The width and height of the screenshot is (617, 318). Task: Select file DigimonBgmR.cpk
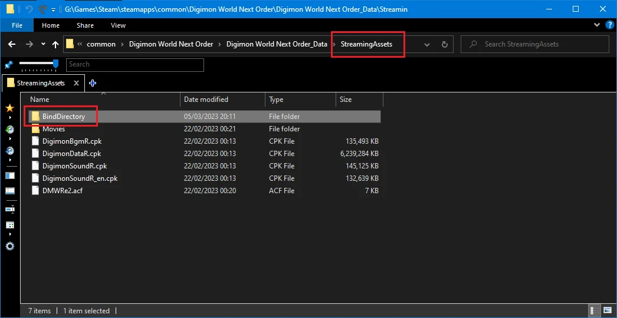point(72,141)
